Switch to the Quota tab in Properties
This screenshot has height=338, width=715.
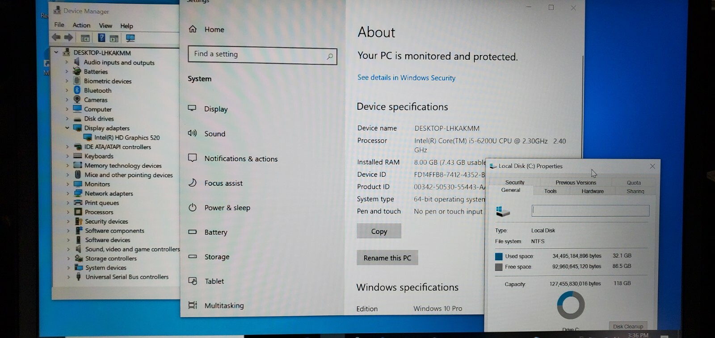coord(634,183)
